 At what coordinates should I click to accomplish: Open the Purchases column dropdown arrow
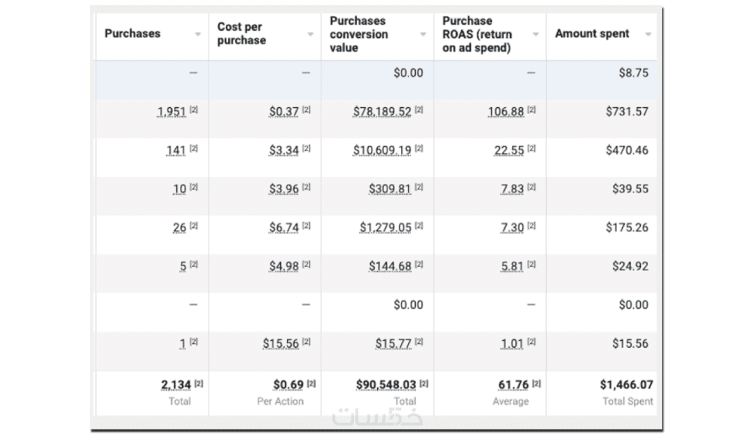pos(198,35)
